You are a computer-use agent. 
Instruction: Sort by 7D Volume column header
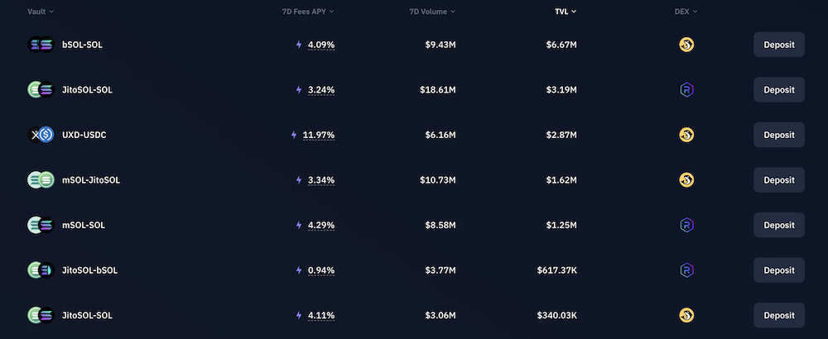pyautogui.click(x=431, y=12)
